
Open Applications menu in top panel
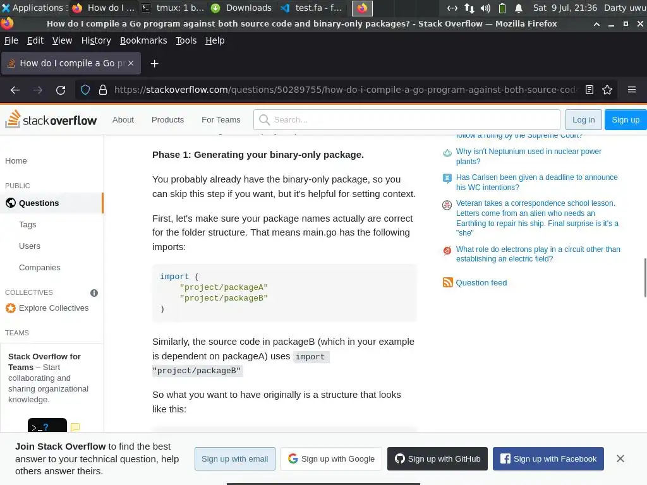pyautogui.click(x=34, y=8)
